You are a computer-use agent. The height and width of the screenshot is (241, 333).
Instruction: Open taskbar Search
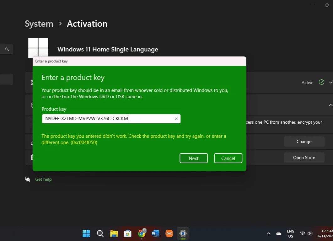coord(100,233)
